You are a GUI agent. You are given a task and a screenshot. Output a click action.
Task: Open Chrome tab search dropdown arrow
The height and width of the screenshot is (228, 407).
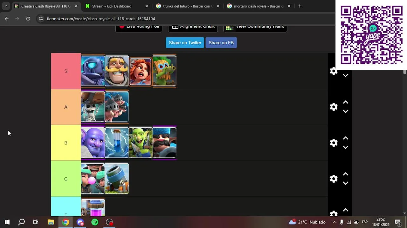[x=6, y=6]
